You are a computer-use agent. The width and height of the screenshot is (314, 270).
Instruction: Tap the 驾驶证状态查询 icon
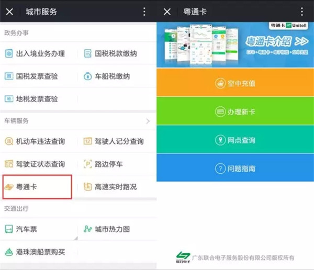click(x=9, y=164)
